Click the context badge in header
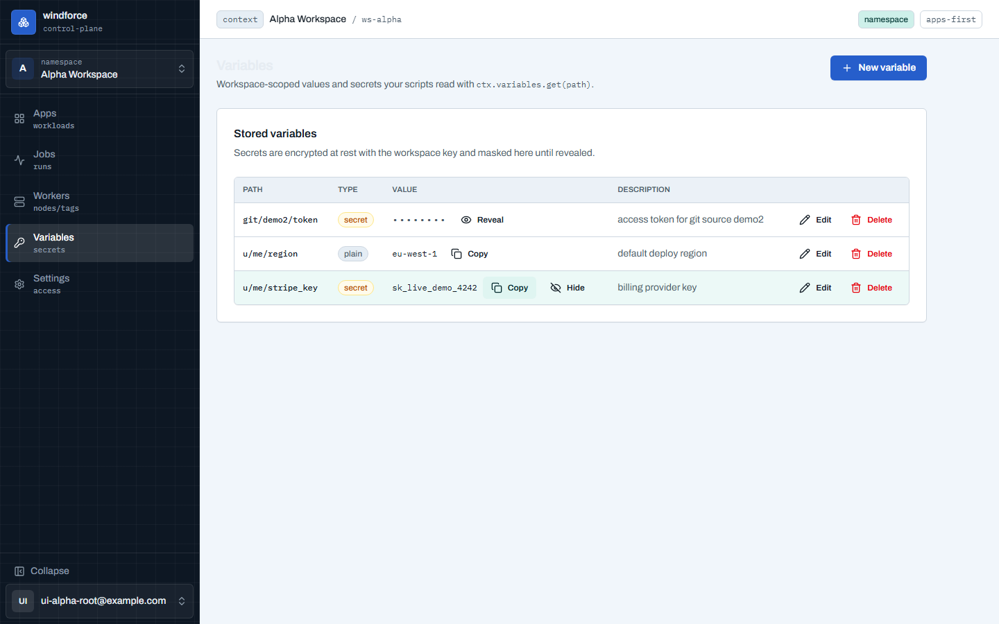Viewport: 999px width, 624px height. [x=240, y=19]
